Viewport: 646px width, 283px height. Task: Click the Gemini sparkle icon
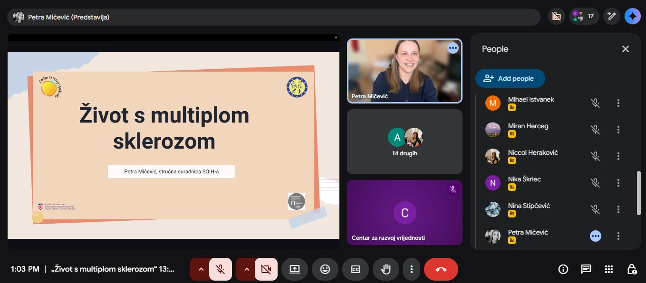click(x=633, y=17)
